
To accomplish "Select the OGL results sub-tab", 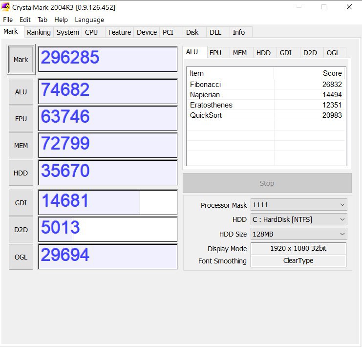I will (x=333, y=53).
